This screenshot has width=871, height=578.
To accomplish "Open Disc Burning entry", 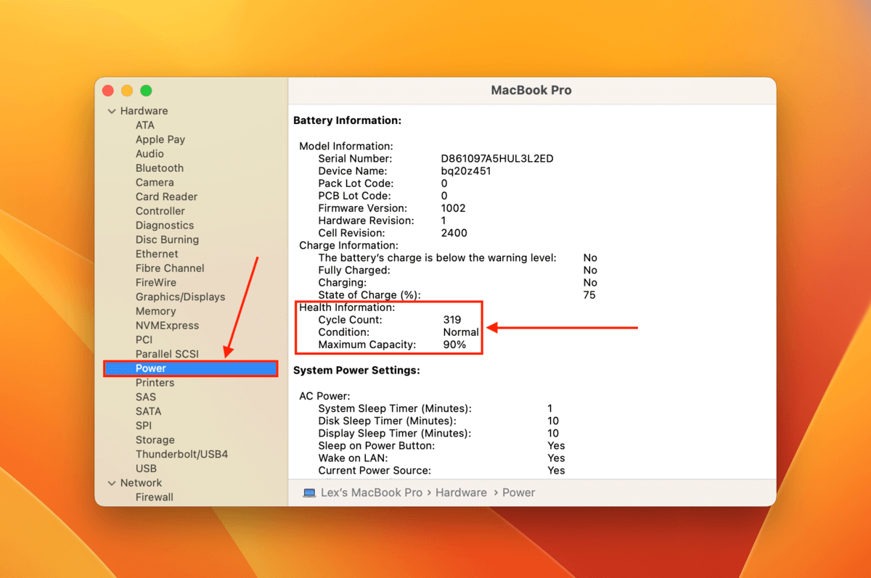I will point(167,239).
